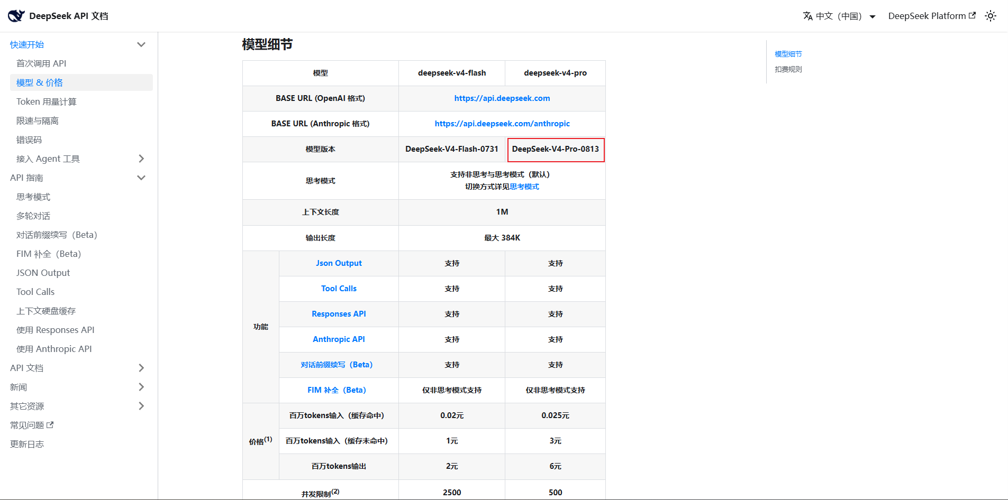Open 接入 Agent 工具 sidebar item

coord(48,159)
